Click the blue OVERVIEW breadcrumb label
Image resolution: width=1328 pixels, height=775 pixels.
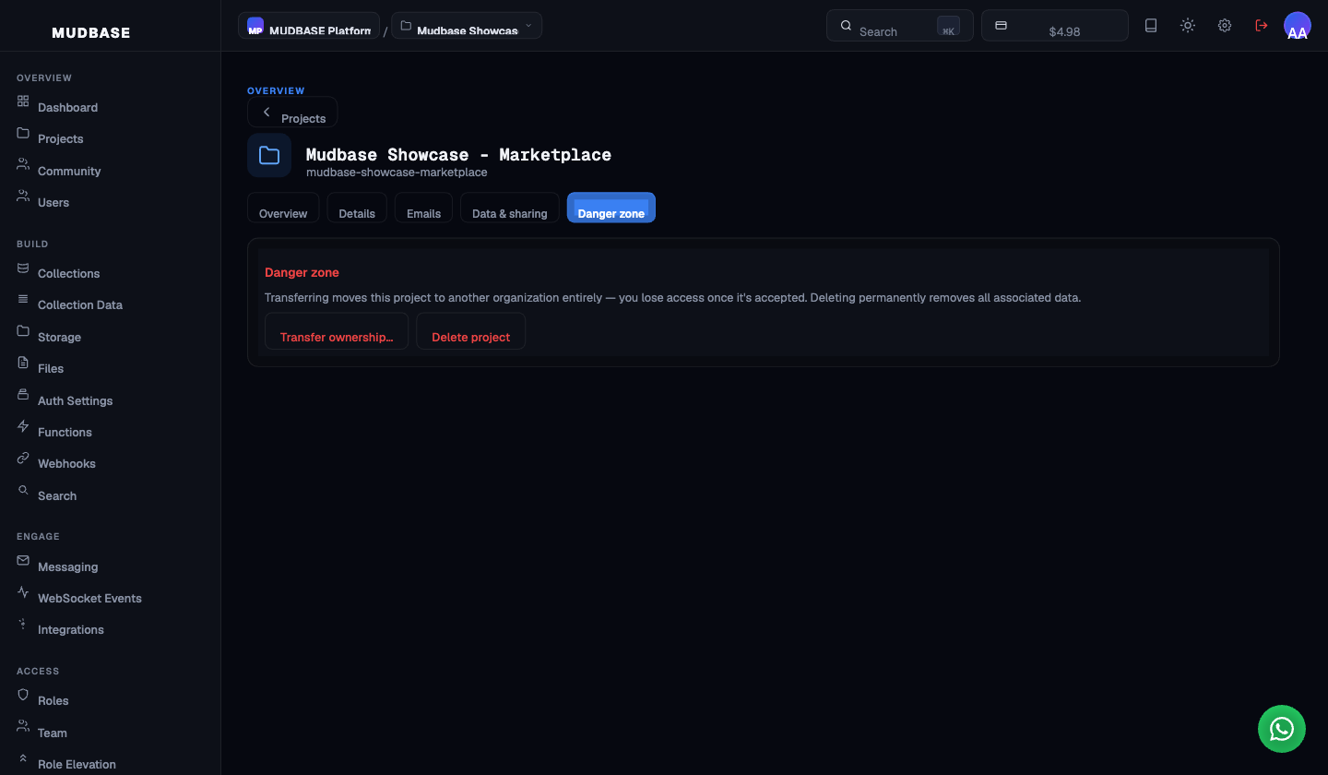point(276,90)
